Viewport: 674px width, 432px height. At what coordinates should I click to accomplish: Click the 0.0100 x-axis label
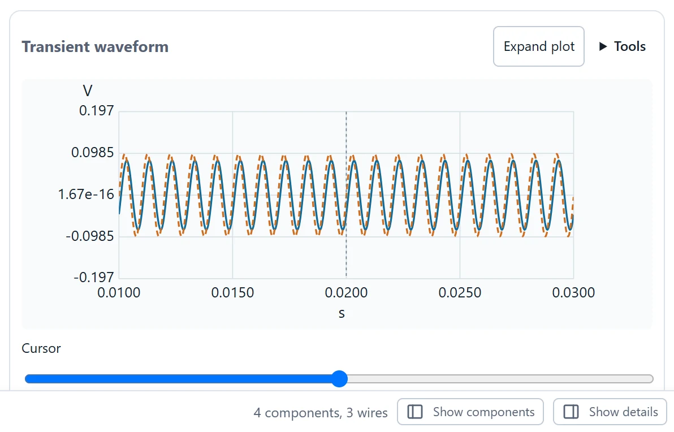(x=119, y=293)
